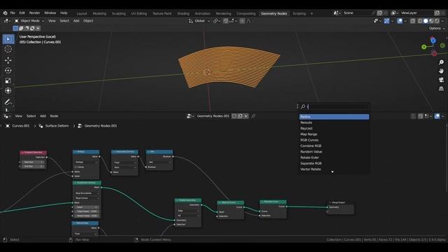Toggle Clamp checkbox in Multiply node
The image size is (448, 252).
pos(76,167)
